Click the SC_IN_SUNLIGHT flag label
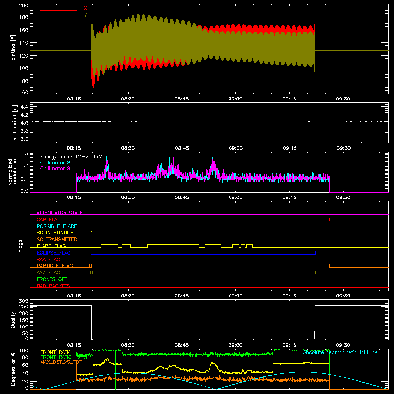Image resolution: width=394 pixels, height=394 pixels. coord(57,232)
